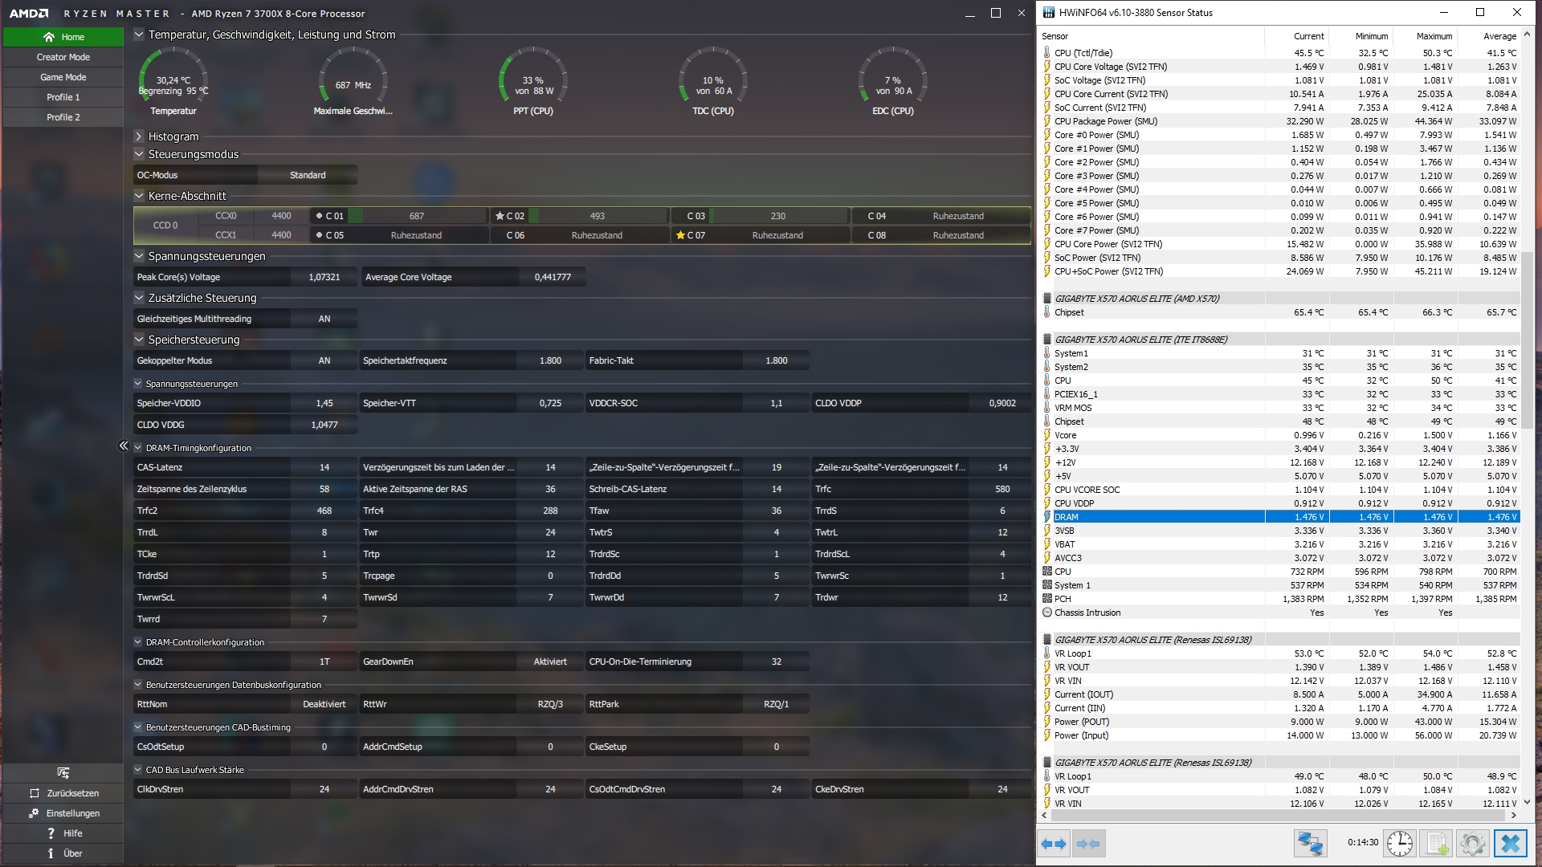The image size is (1542, 867).
Task: Collapse the DRAM-Timingkonfiguration section
Action: click(138, 448)
